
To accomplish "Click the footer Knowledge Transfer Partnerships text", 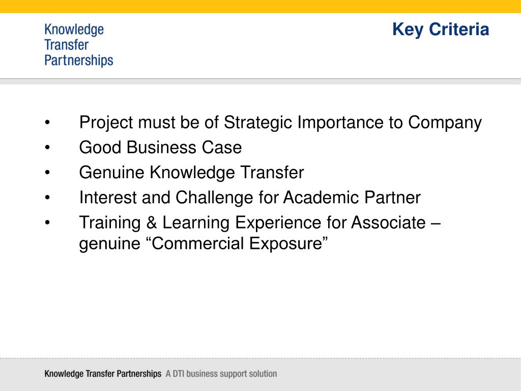I will click(103, 374).
